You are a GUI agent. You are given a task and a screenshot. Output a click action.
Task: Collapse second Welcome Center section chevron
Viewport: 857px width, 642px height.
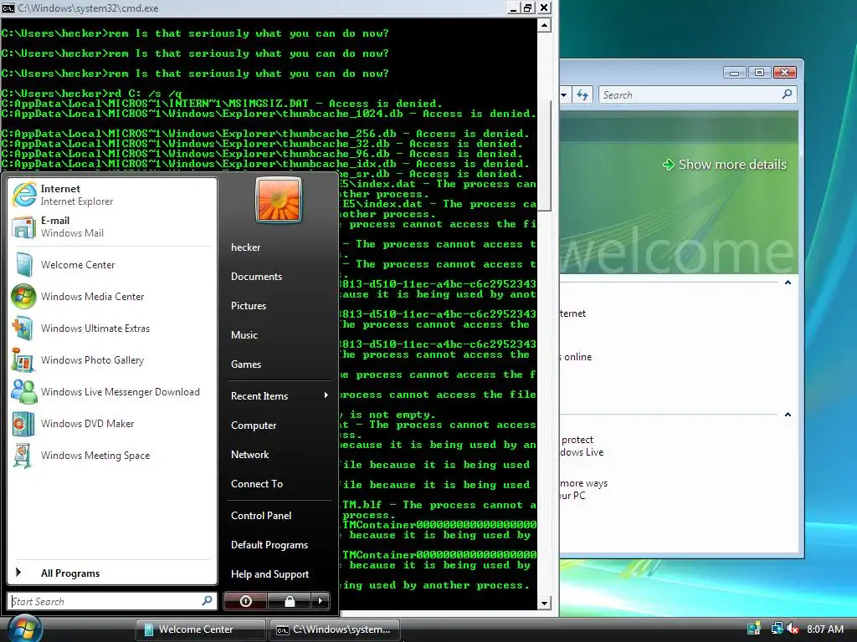pos(788,415)
